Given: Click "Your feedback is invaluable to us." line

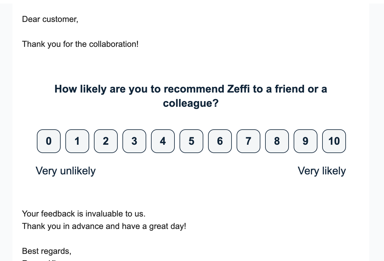Looking at the screenshot, I should (84, 214).
